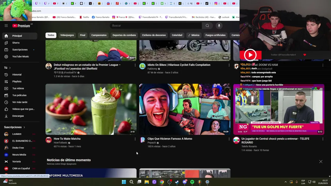Viewport: 331px width, 186px height.
Task: Open Windows taskbar search
Action: click(x=131, y=182)
